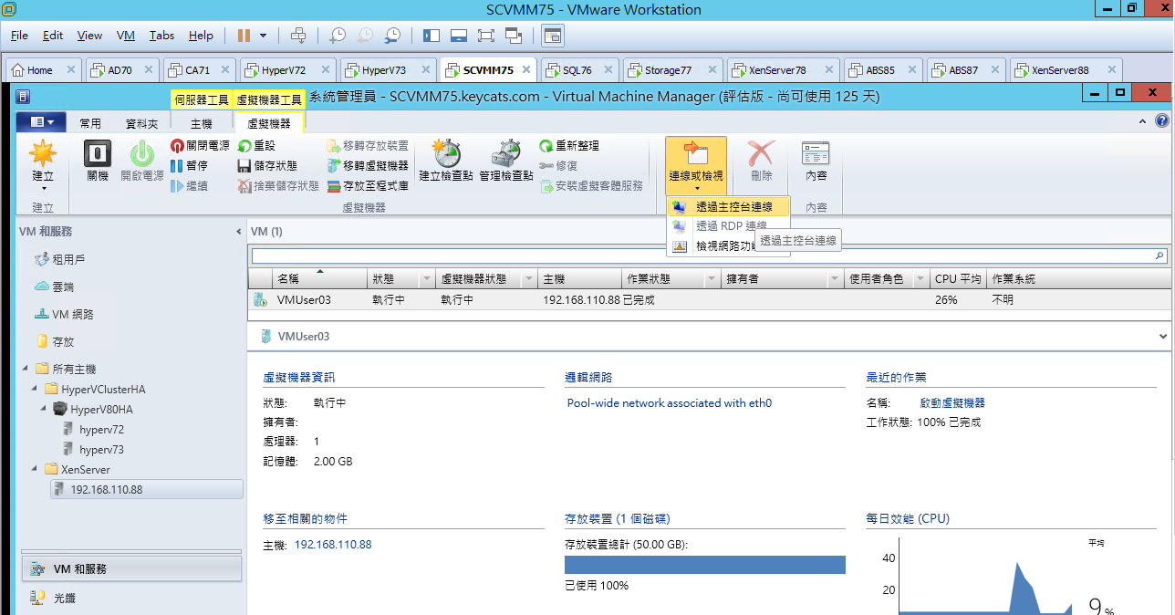Click the VMware console view icon

click(552, 36)
